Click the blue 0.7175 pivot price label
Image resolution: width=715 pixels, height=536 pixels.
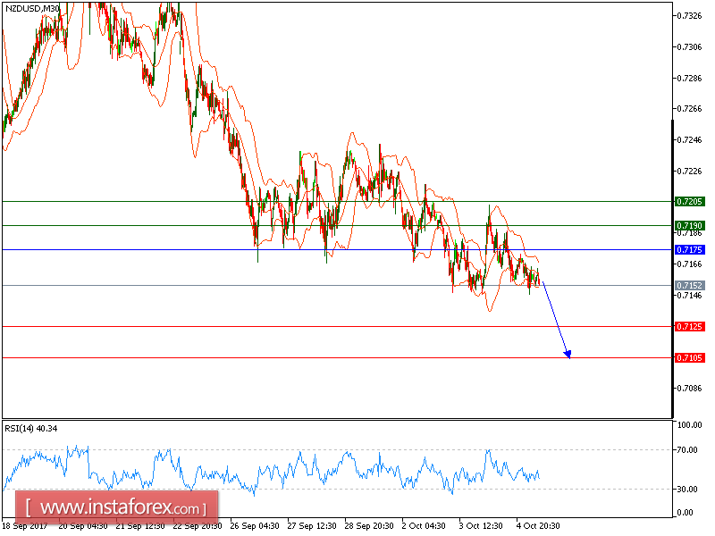[689, 250]
